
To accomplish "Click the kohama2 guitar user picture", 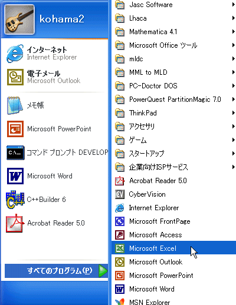I will (19, 19).
